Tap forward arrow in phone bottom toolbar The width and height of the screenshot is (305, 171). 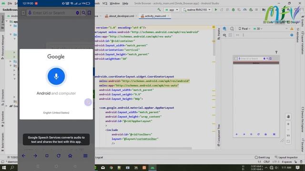point(35,156)
